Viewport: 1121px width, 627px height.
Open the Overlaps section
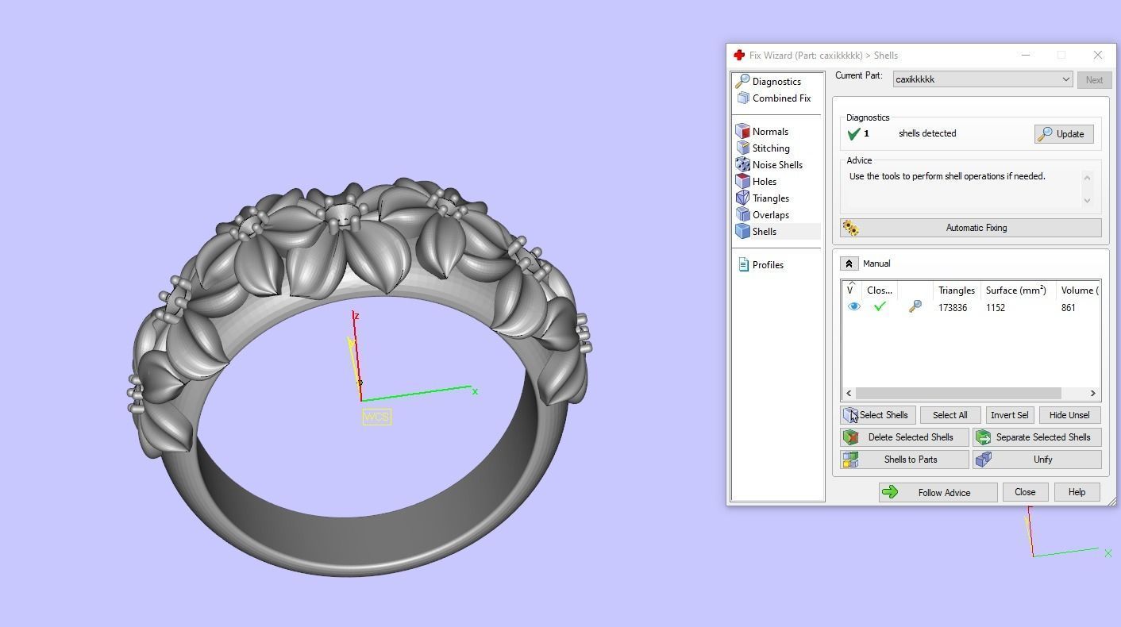coord(770,215)
